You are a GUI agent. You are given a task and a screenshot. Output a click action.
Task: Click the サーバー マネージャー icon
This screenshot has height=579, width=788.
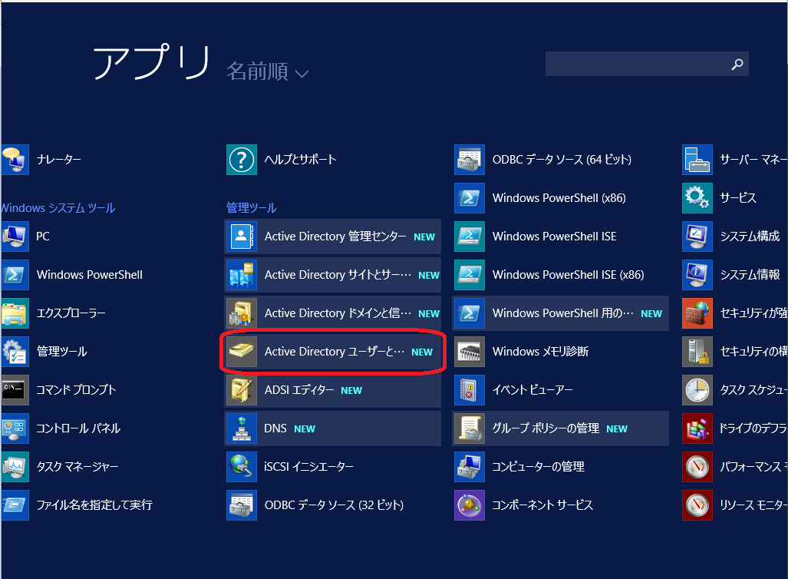click(697, 160)
